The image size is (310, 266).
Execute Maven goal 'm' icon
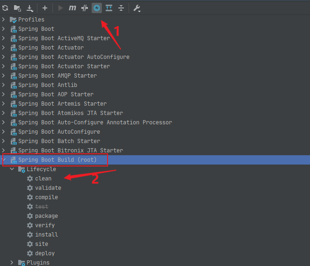72,8
